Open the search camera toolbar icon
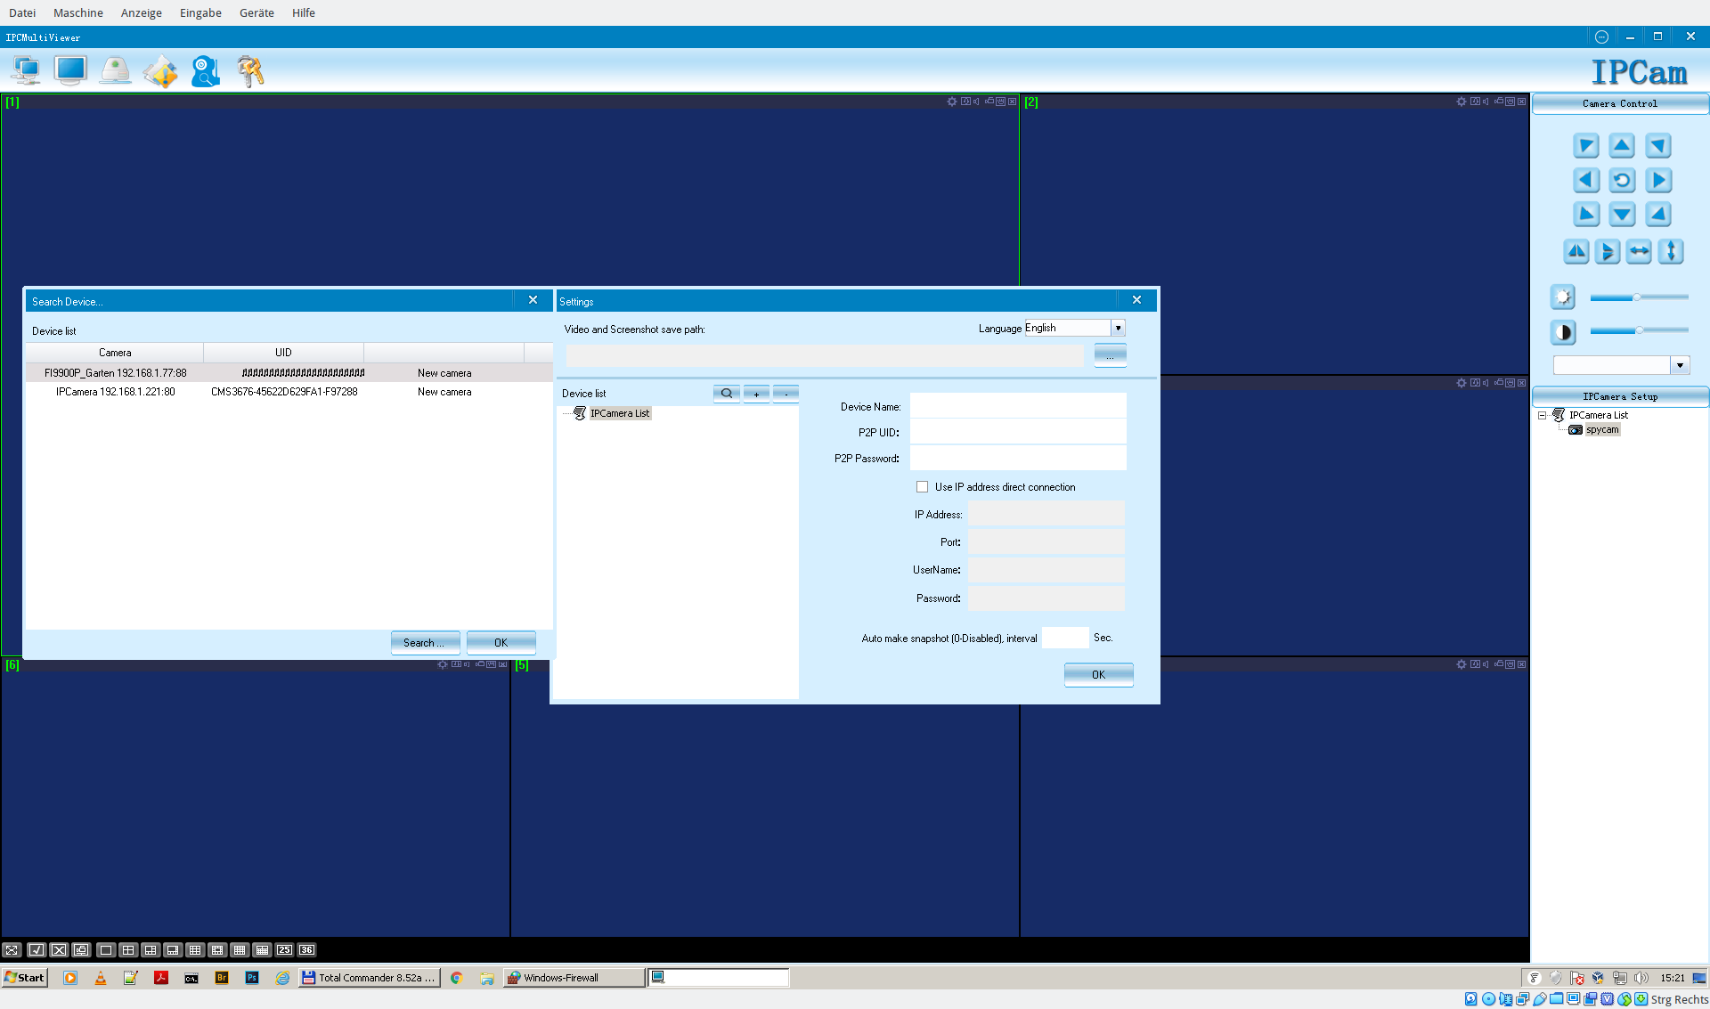Screen dimensions: 1710x1009 coord(205,71)
